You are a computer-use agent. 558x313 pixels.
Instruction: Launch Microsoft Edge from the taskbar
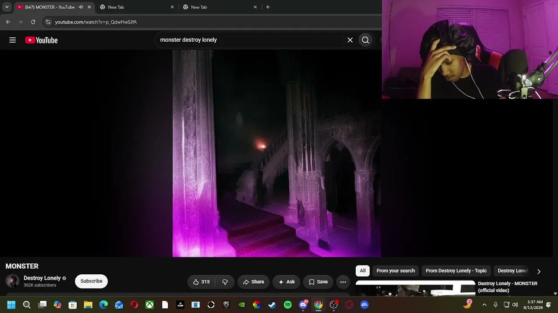pos(103,305)
